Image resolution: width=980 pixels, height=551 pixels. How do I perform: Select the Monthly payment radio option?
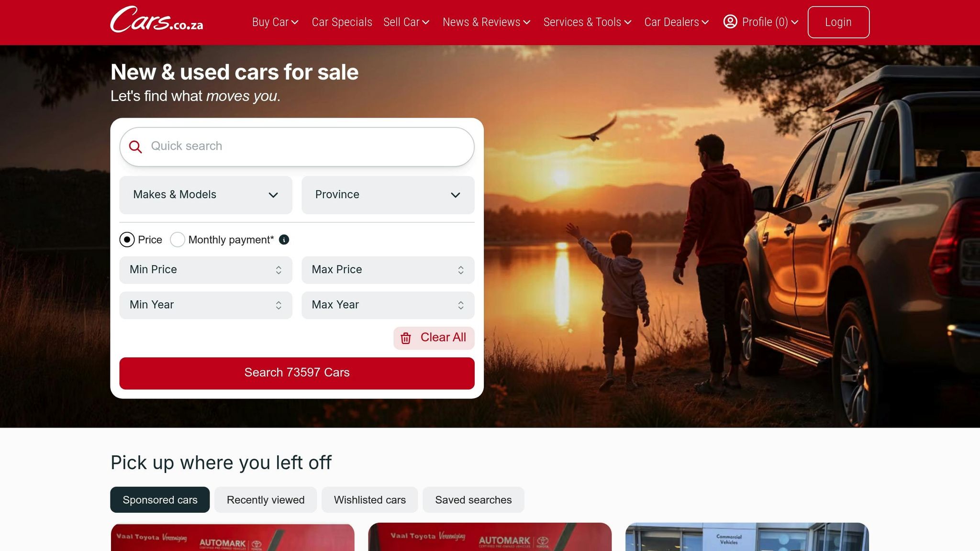(178, 240)
